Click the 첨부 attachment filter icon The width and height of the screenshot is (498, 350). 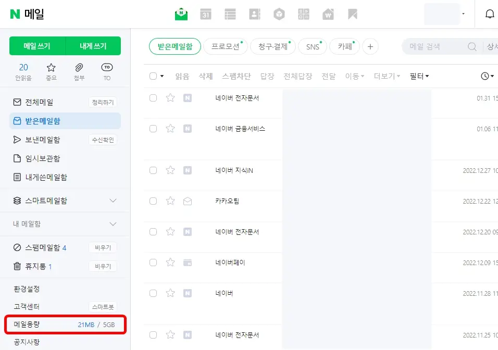point(79,68)
